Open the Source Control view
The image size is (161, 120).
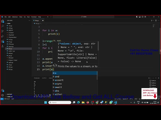tap(3, 31)
